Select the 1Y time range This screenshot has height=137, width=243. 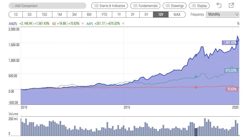(119, 14)
